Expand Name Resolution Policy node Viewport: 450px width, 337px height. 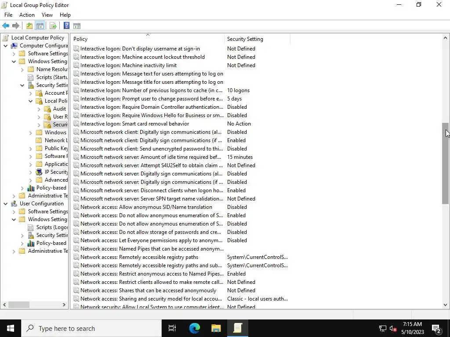pos(22,69)
